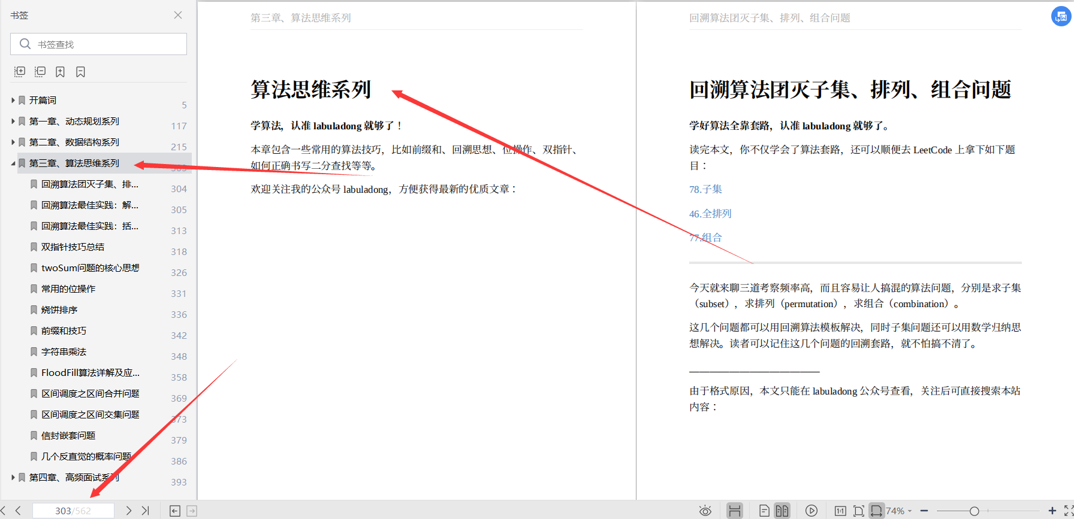This screenshot has width=1074, height=519.
Task: Click bookmark icon beside 烧饼排序
Action: [34, 309]
